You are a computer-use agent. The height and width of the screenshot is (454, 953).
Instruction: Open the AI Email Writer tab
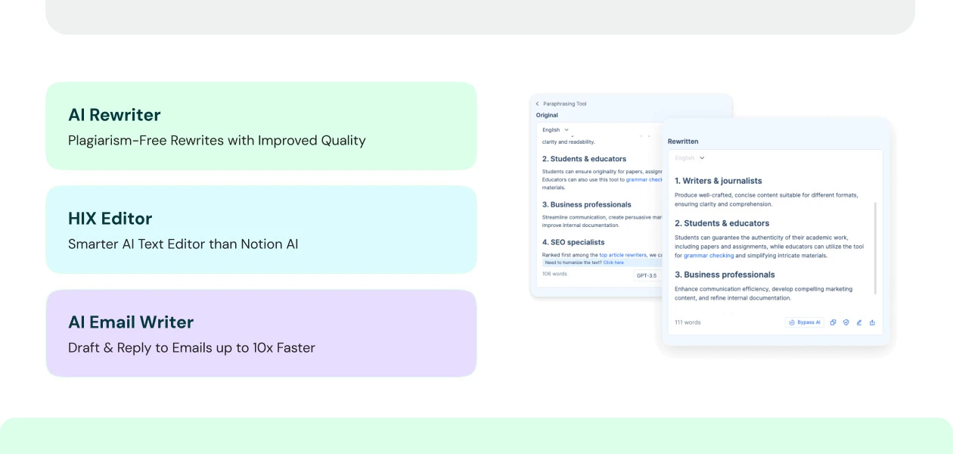261,334
